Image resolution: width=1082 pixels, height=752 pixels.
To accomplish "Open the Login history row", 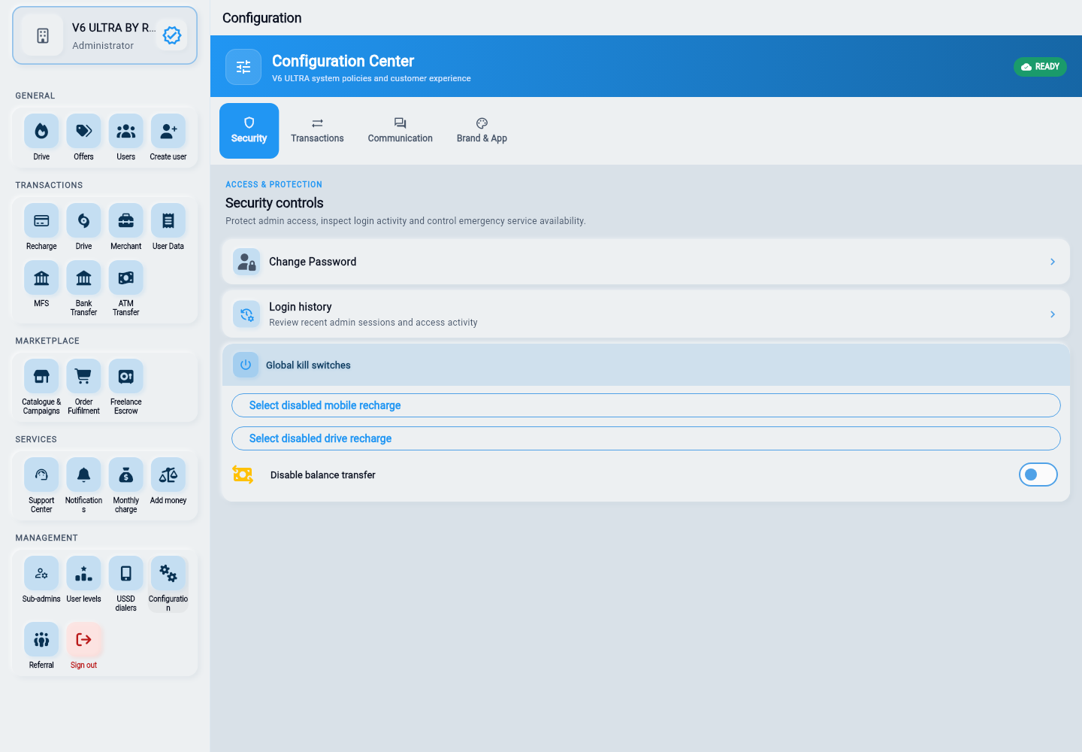I will (645, 314).
